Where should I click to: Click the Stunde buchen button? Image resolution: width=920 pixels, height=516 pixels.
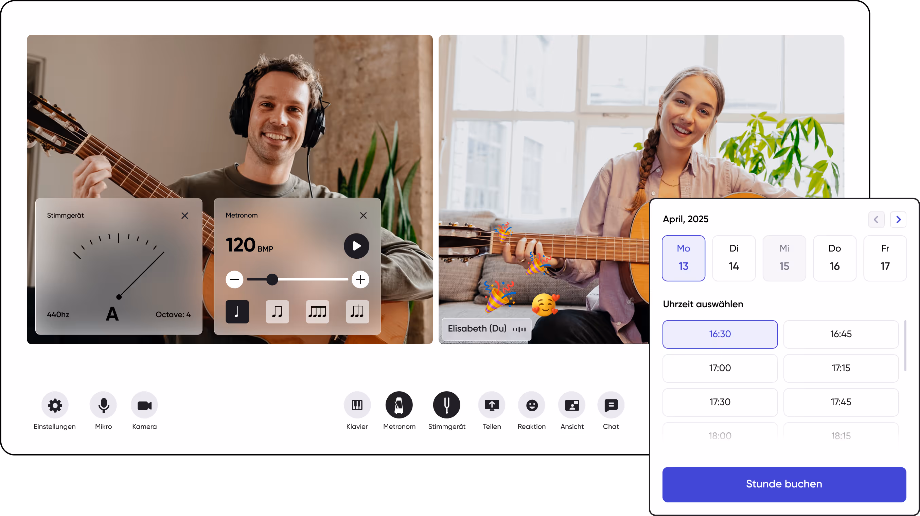[x=784, y=484]
